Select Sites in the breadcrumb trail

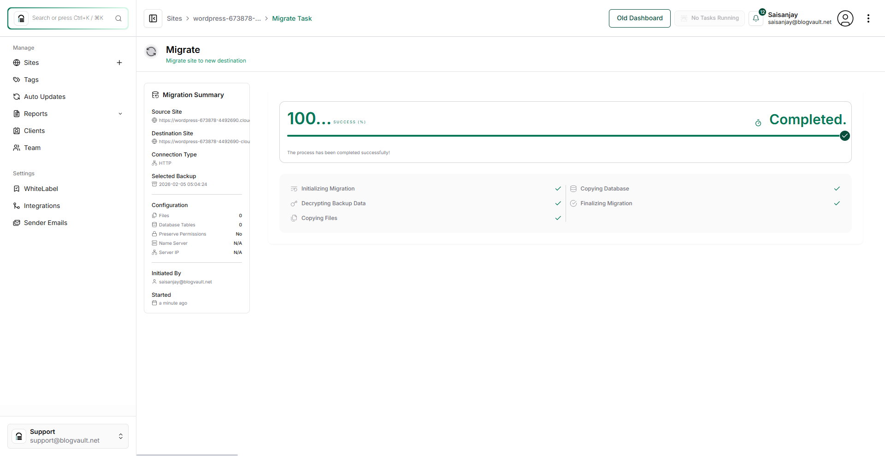pos(174,18)
